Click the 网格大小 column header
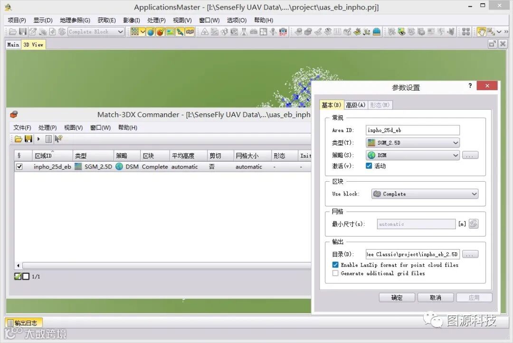The height and width of the screenshot is (343, 513). coord(253,156)
